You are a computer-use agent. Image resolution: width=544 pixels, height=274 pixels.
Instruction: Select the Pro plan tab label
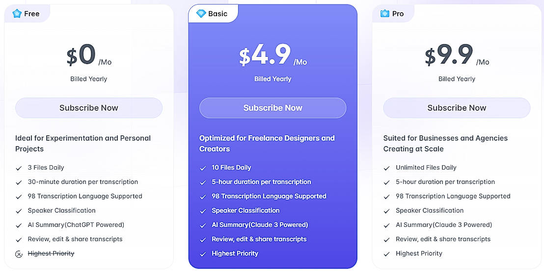pos(398,14)
